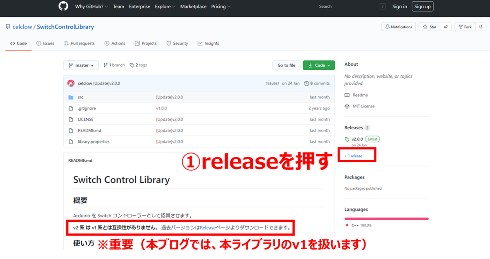Open the src folder
490x259 pixels.
tap(80, 97)
